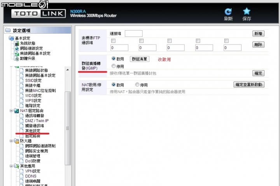This screenshot has width=280, height=186.
Task: Tick the third FTP port checkbox
Action: (170, 41)
